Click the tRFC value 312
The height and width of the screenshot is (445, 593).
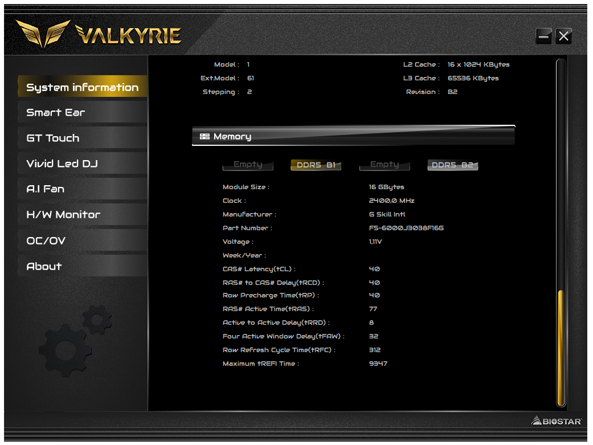click(x=375, y=350)
